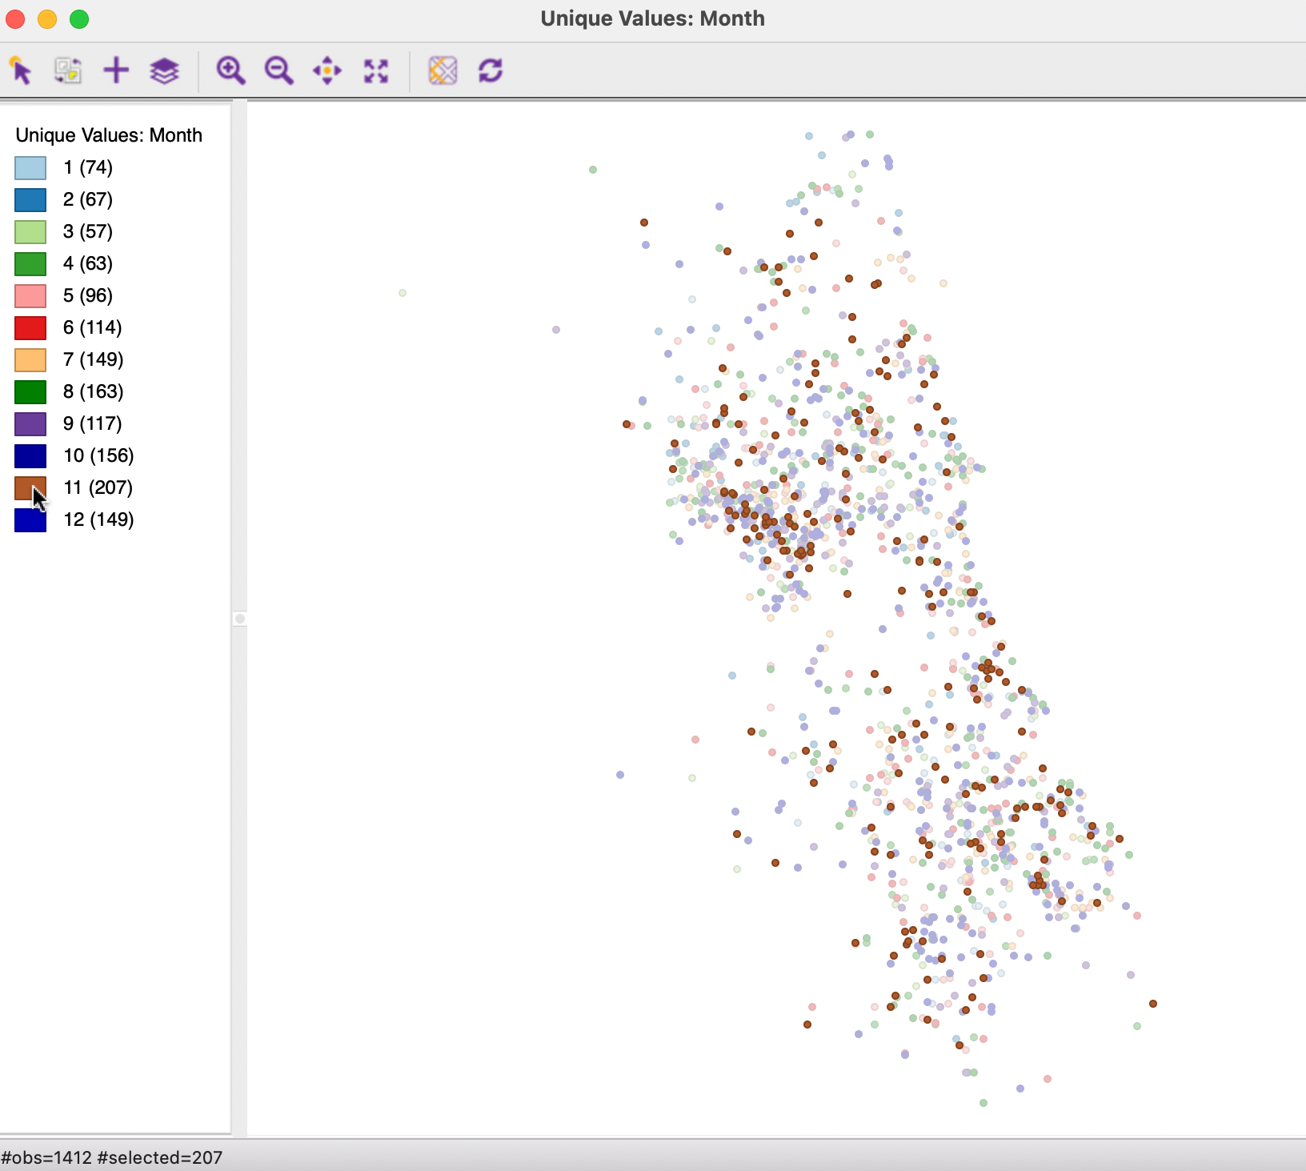Screen dimensions: 1306x1171
Task: Click legend label "11 (207)"
Action: pos(98,487)
